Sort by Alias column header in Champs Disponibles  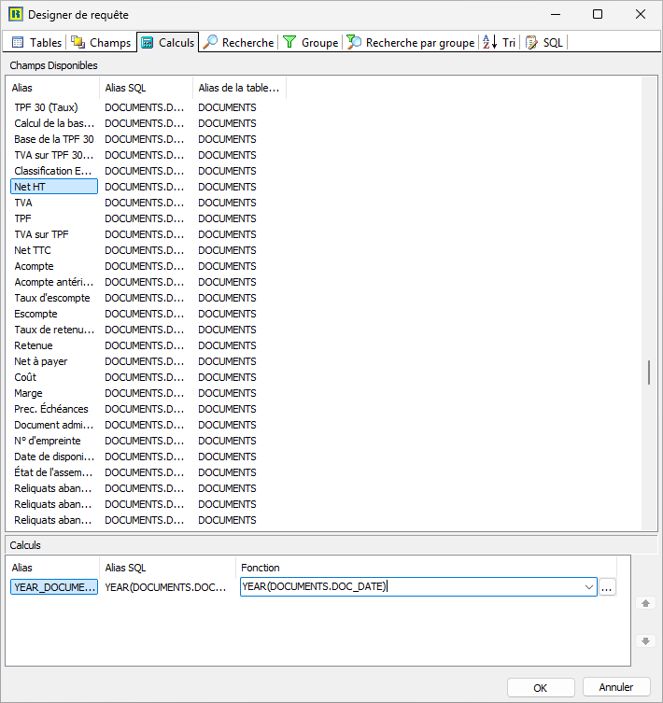pyautogui.click(x=52, y=88)
